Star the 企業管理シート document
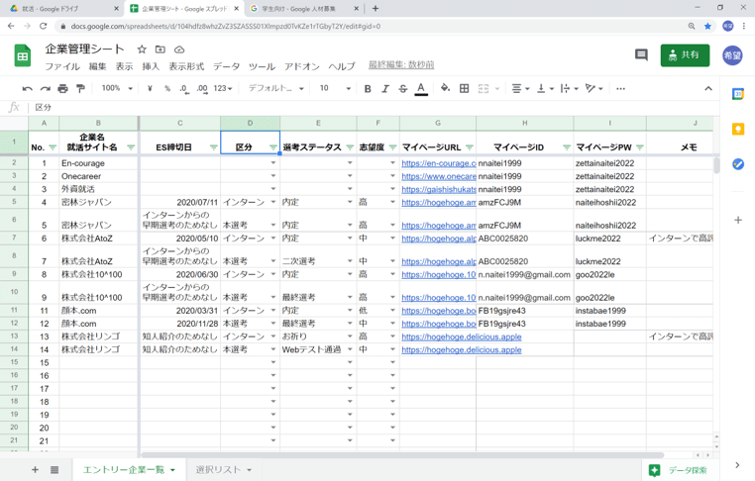This screenshot has width=755, height=481. (x=142, y=49)
